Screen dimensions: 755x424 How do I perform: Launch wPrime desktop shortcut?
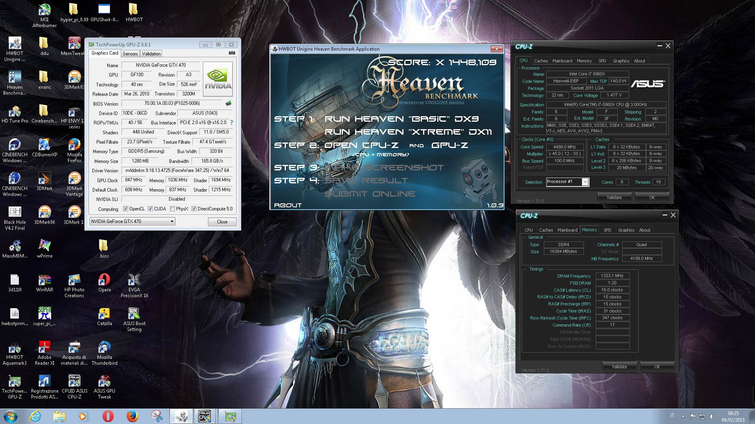[44, 249]
